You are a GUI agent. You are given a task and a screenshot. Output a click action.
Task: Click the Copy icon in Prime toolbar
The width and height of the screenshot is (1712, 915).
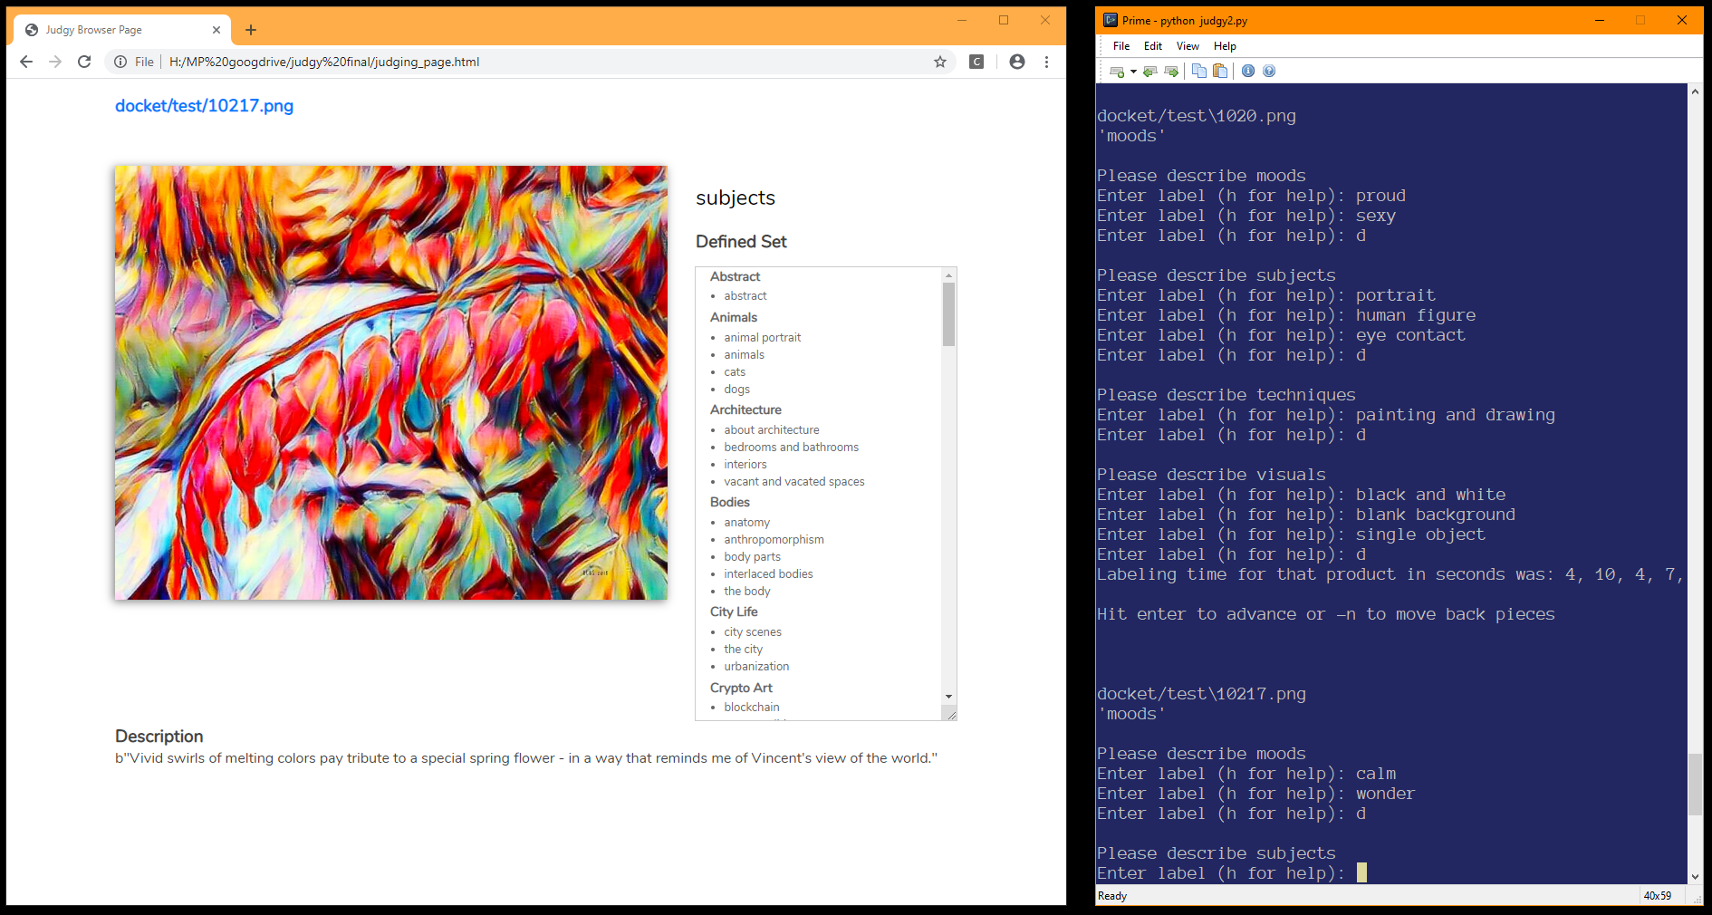coord(1199,72)
